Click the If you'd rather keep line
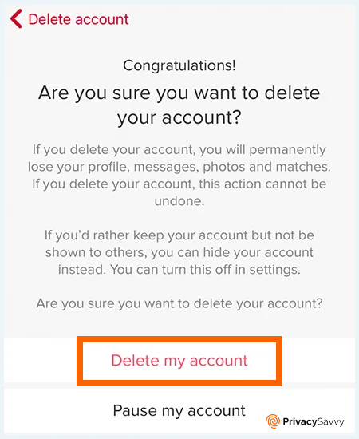The height and width of the screenshot is (439, 359). [x=179, y=235]
